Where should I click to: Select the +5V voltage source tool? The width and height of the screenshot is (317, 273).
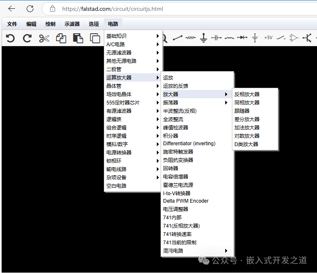coord(268,38)
